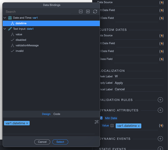The width and height of the screenshot is (168, 150).
Task: Add a new Dynamic Attribute
Action: coord(160,110)
